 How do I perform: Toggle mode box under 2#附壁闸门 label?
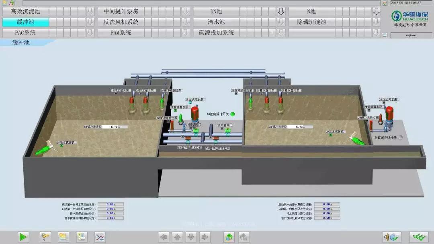coord(222,128)
